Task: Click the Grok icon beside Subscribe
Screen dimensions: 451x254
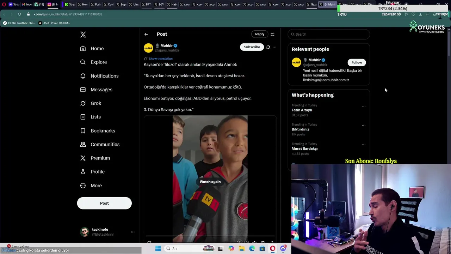Action: pos(268,47)
